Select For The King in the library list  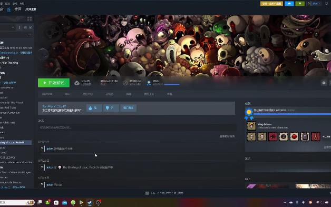coord(9,63)
